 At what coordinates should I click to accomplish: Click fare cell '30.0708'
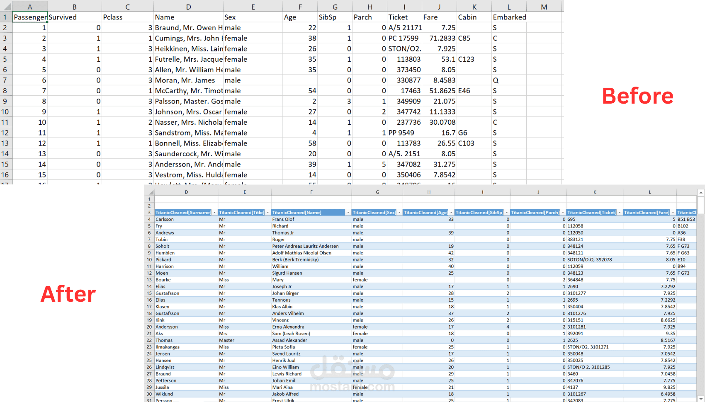[440, 122]
